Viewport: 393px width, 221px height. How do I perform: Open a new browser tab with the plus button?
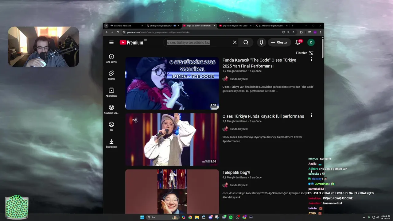pyautogui.click(x=292, y=26)
